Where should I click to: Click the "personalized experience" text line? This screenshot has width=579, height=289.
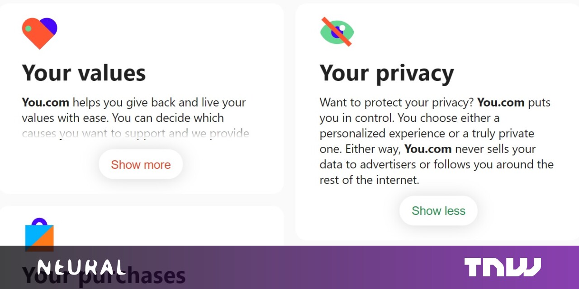click(427, 134)
